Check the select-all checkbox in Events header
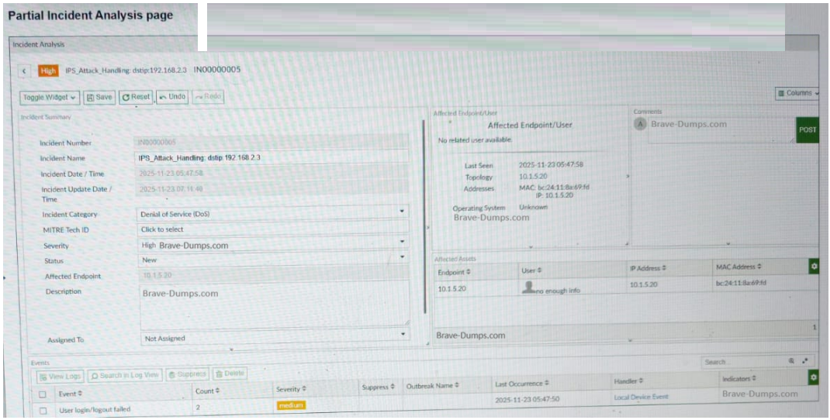This screenshot has width=830, height=420. tap(43, 394)
